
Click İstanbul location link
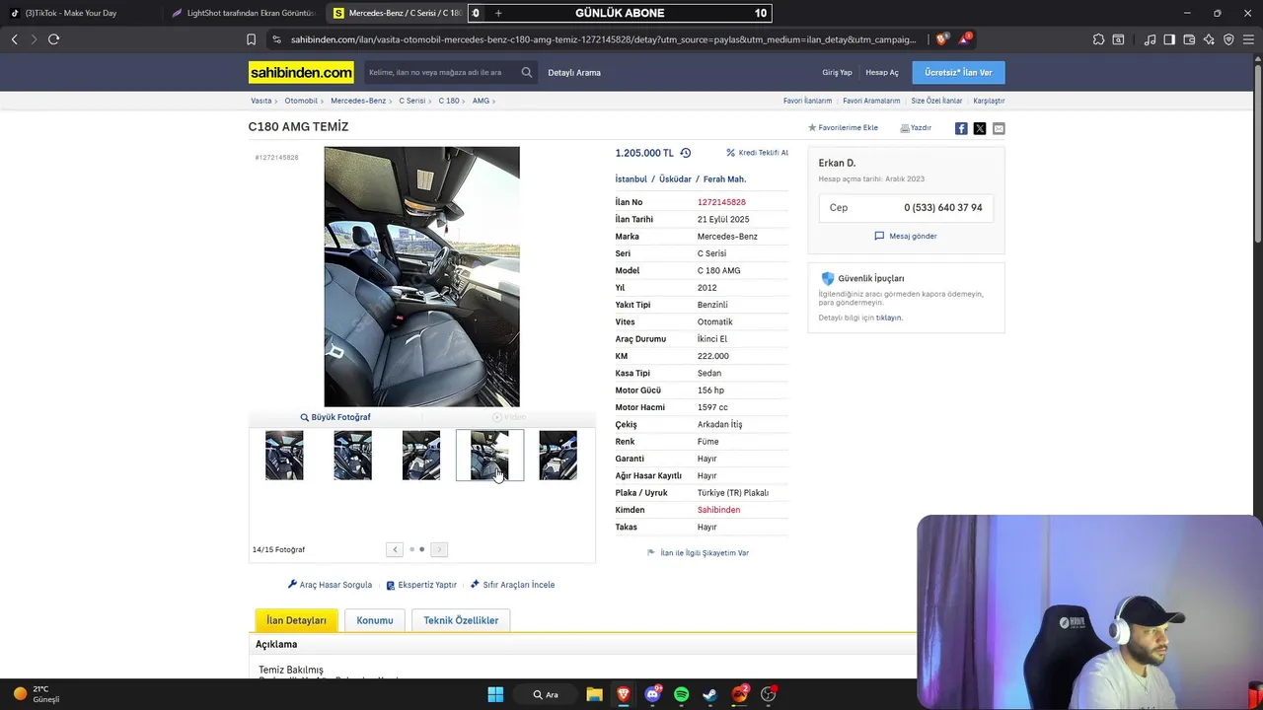tap(631, 179)
